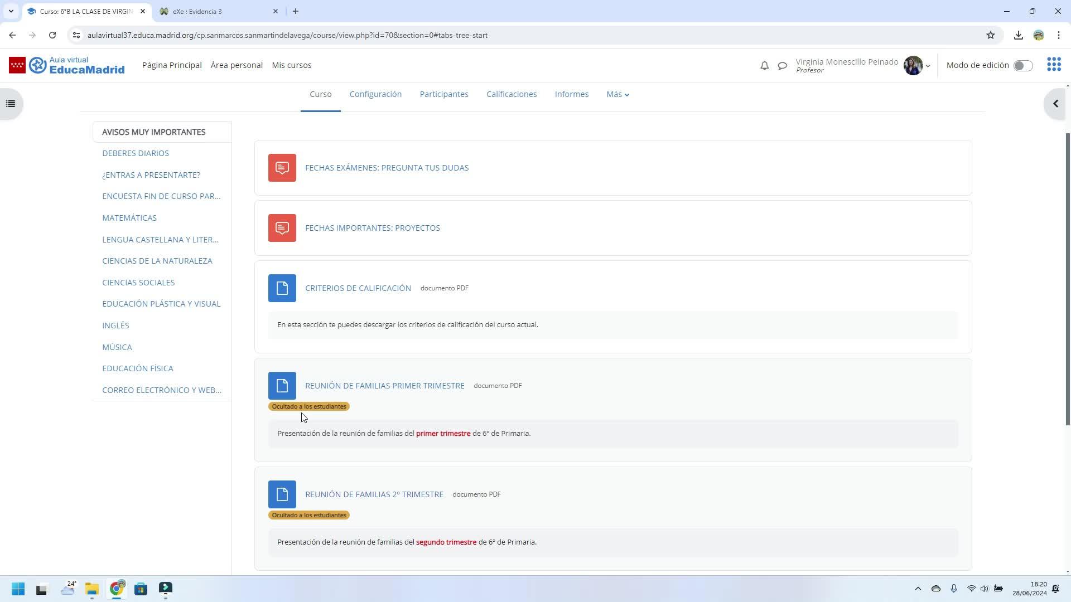Switch to the Participantes tab

click(443, 94)
